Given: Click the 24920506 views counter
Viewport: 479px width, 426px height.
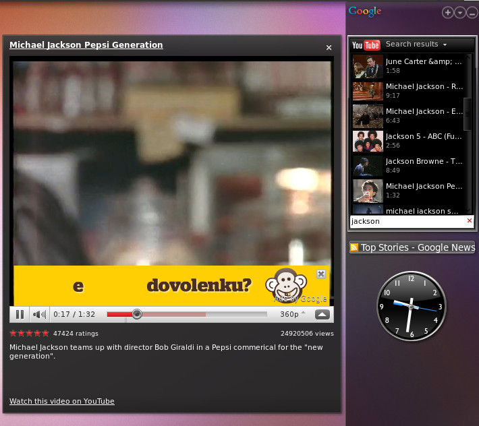Looking at the screenshot, I should coord(307,333).
